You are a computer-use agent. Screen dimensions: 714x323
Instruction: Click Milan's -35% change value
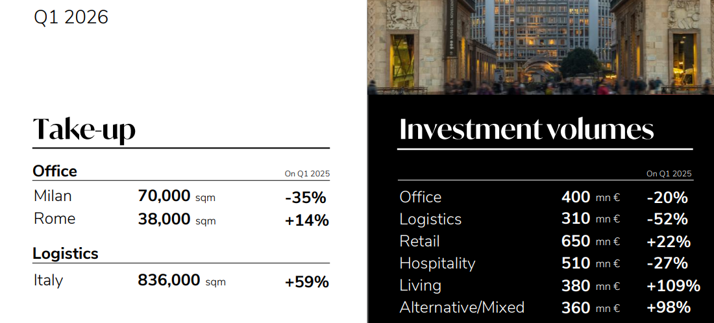click(305, 198)
